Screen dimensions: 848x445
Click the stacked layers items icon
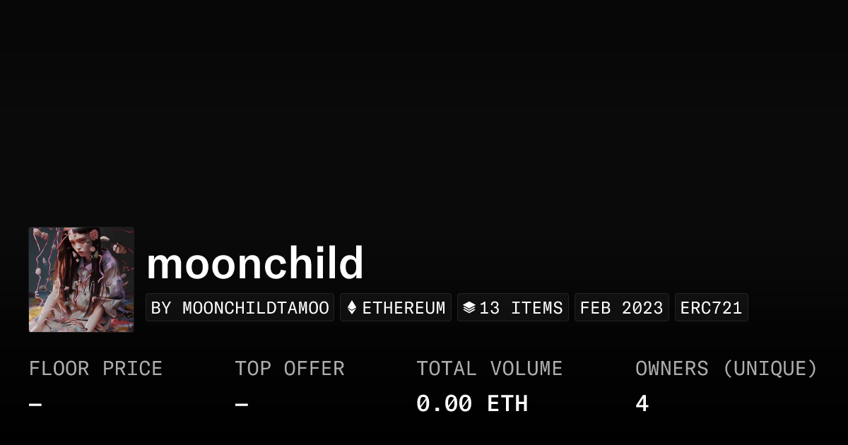click(469, 308)
